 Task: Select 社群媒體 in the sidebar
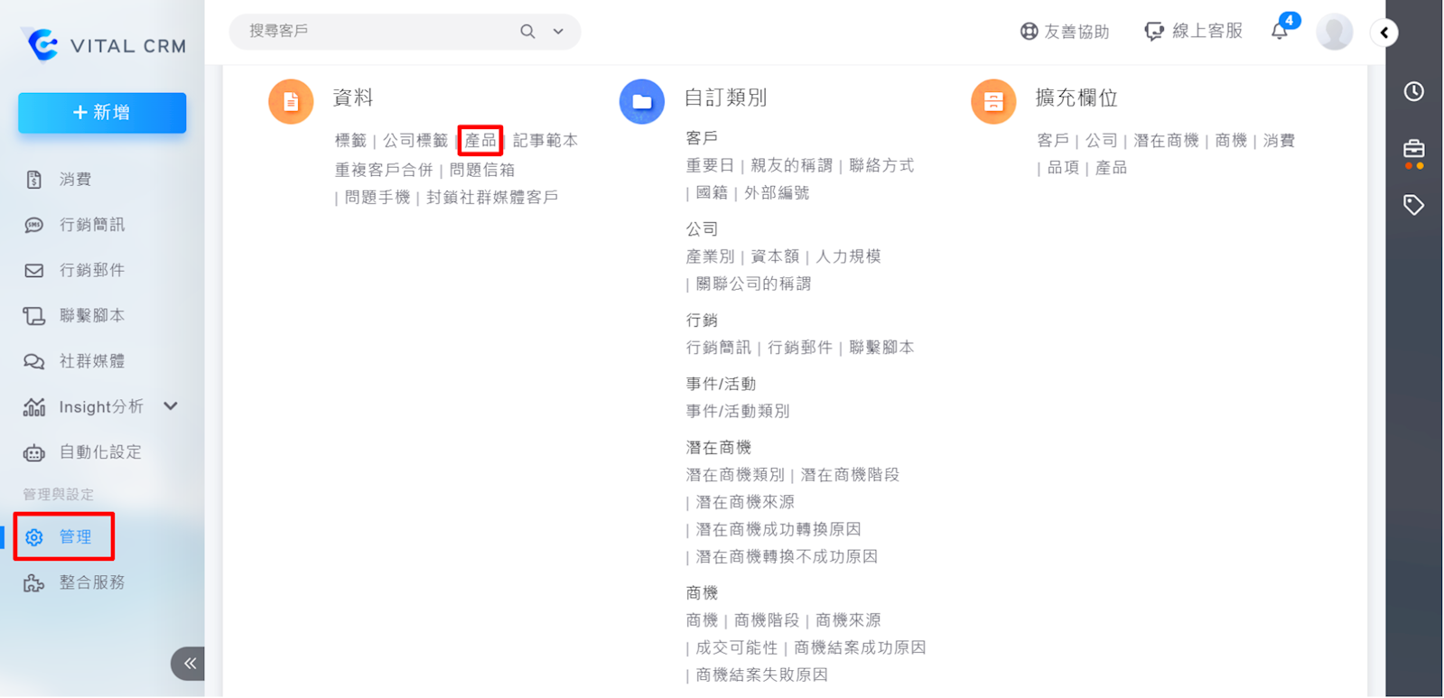tap(92, 361)
